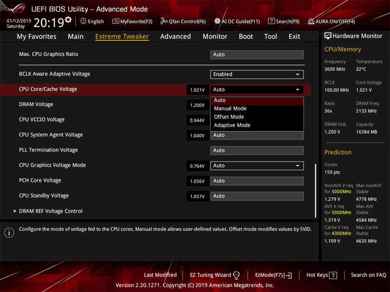Click CPU System Agent Voltage field
Viewport: 390px width, 292px height.
click(257, 135)
